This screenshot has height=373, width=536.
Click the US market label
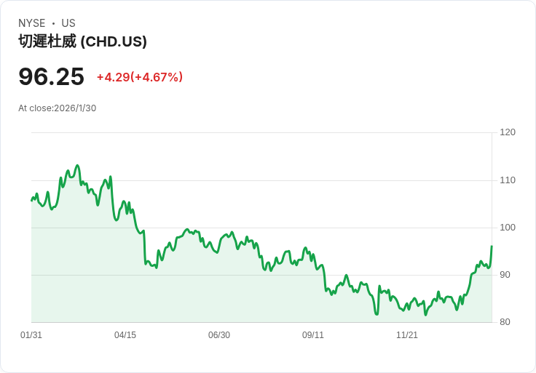click(68, 23)
